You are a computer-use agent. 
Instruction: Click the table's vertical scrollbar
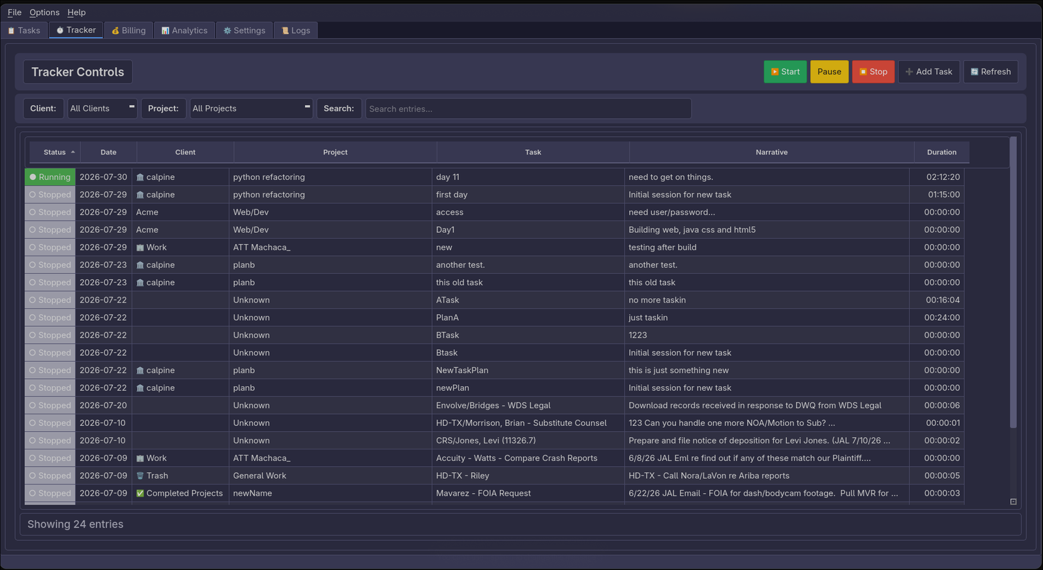point(1013,282)
